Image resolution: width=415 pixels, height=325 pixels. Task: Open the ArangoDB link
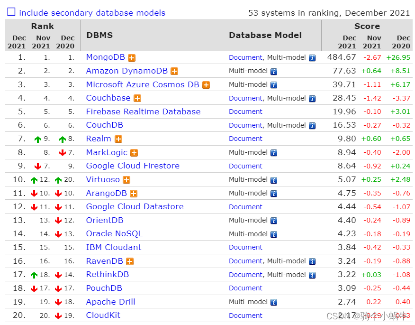click(107, 193)
